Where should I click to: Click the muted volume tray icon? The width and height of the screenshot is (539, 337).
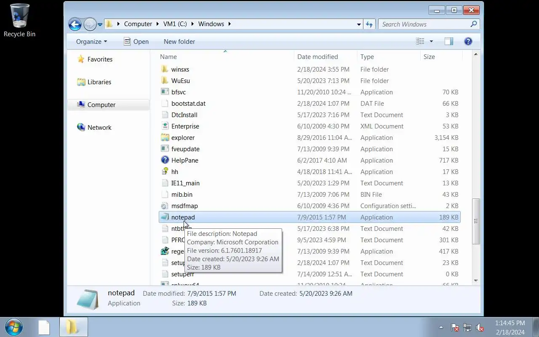(480, 327)
